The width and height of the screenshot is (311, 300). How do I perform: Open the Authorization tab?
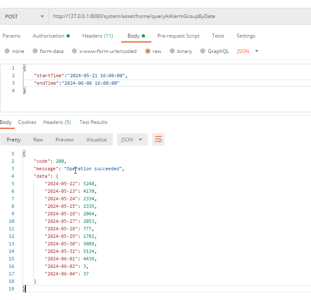(x=51, y=36)
